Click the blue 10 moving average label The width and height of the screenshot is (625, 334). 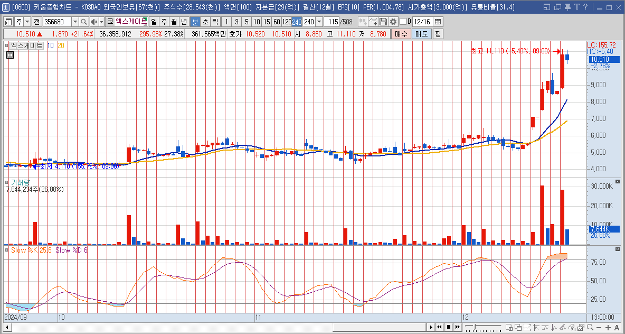(x=51, y=45)
